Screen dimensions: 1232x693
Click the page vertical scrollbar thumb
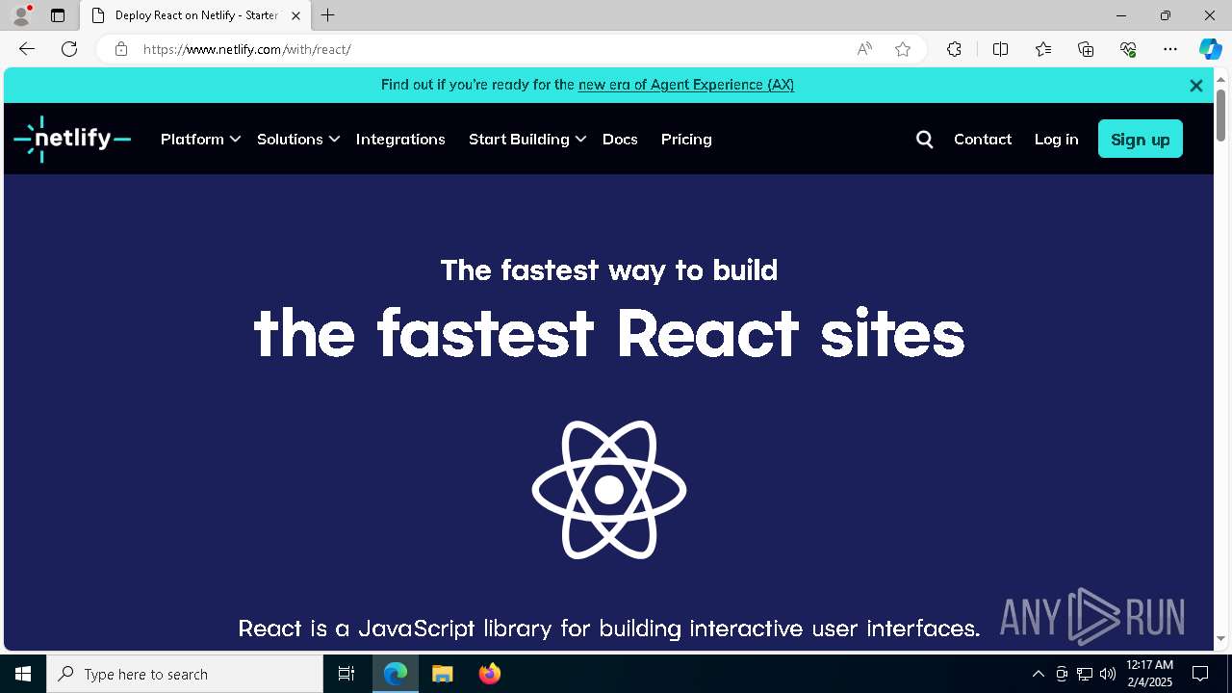(1220, 114)
